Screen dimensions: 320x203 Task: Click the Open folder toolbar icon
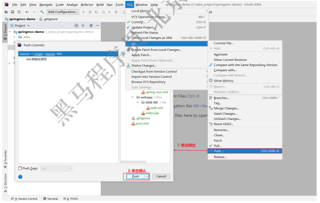[x=6, y=12]
